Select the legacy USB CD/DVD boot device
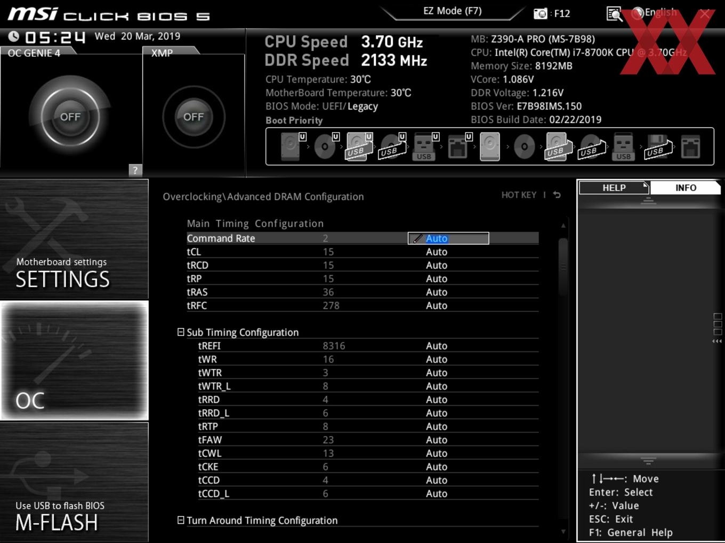This screenshot has height=543, width=725. click(x=591, y=146)
